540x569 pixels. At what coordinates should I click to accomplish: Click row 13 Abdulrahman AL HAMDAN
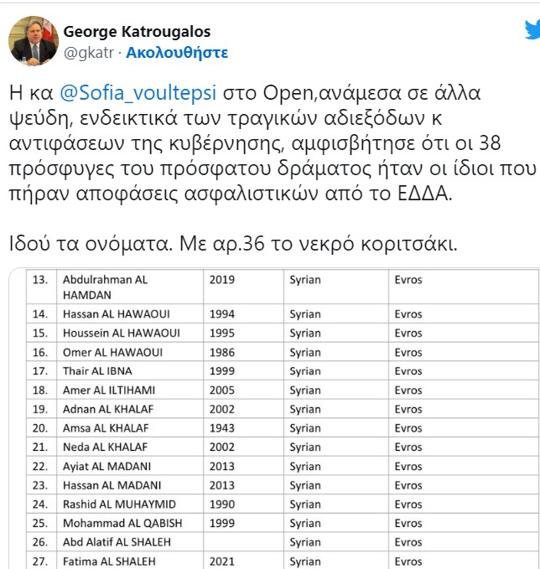pos(283,287)
